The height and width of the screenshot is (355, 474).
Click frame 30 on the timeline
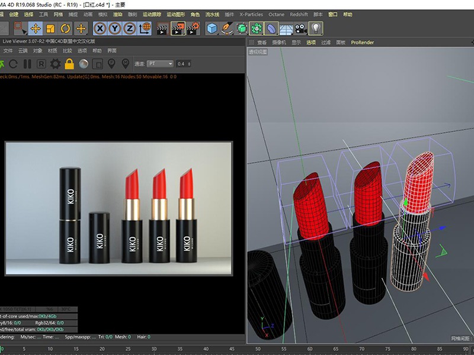click(154, 349)
